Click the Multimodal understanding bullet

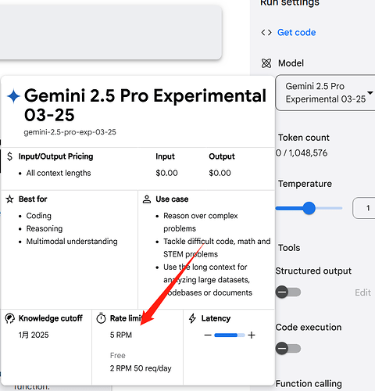pyautogui.click(x=72, y=242)
